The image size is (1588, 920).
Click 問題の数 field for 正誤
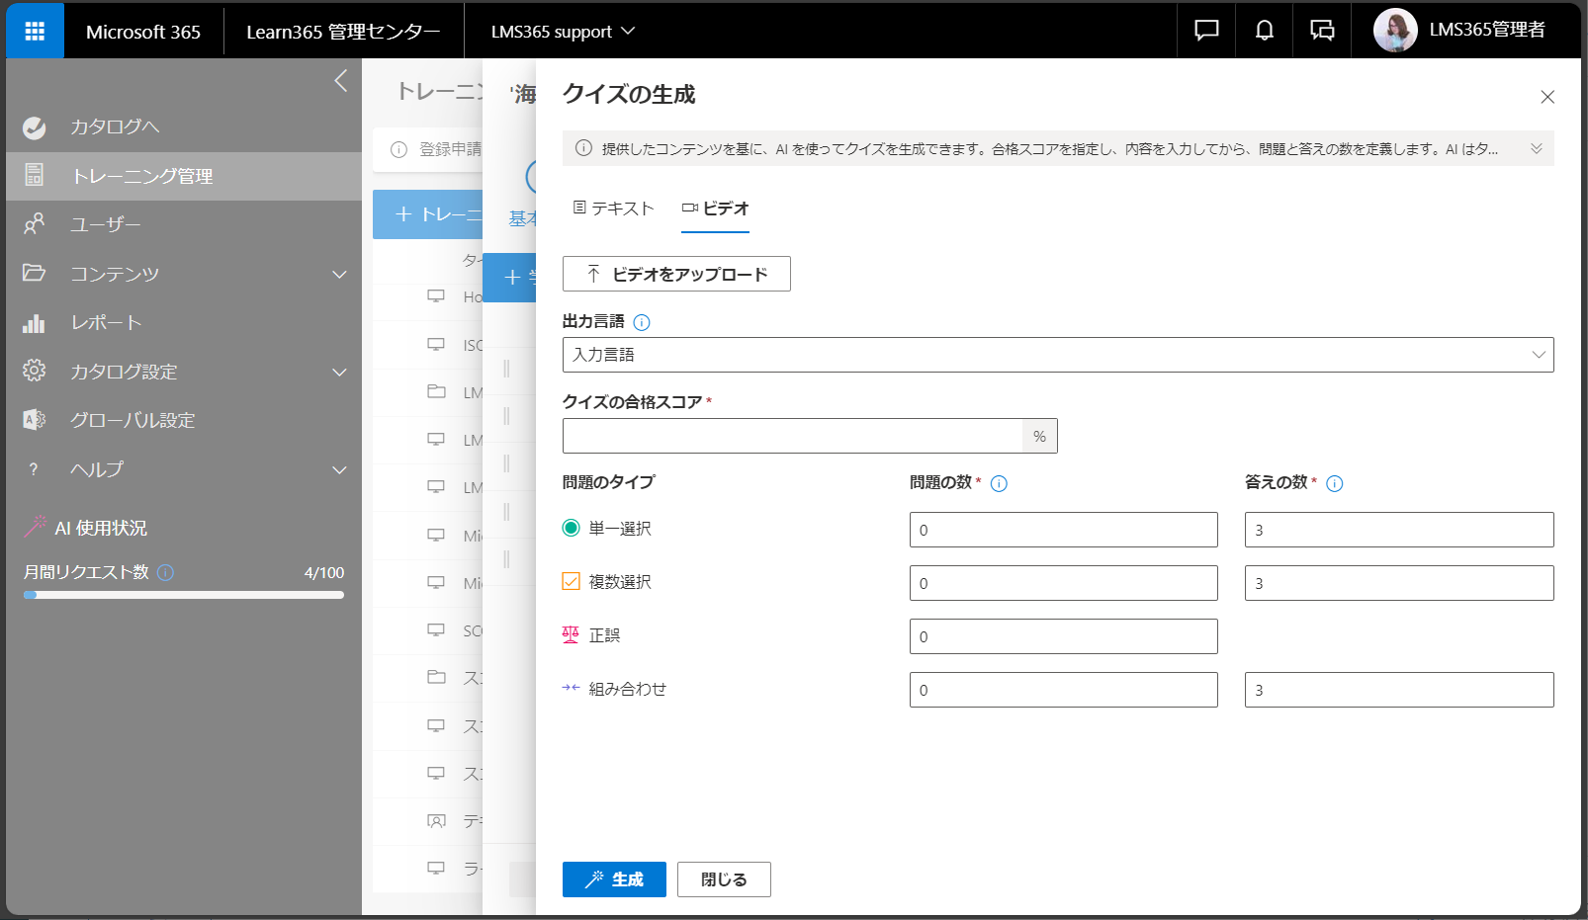pyautogui.click(x=1064, y=636)
